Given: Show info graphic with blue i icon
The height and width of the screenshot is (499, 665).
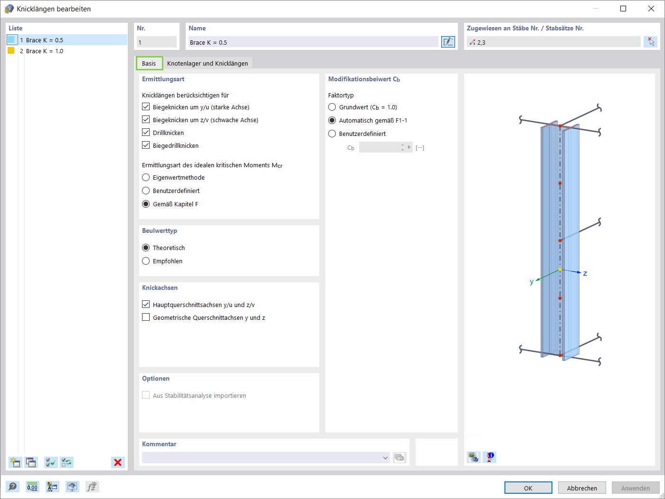Looking at the screenshot, I should pos(490,457).
